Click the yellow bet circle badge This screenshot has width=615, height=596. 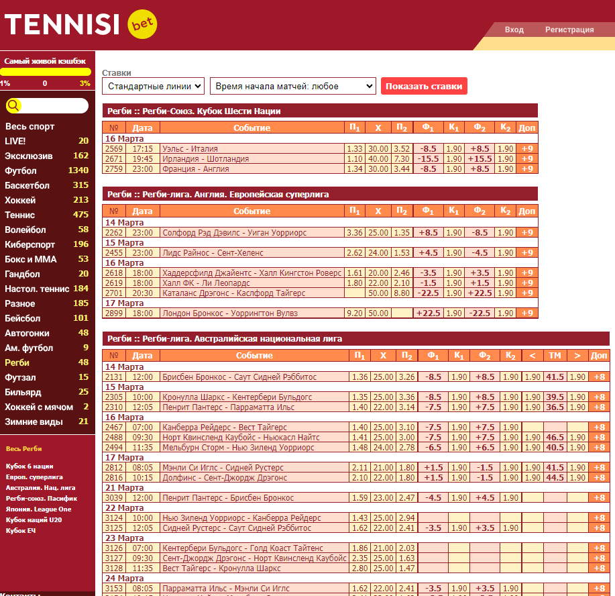(x=142, y=24)
